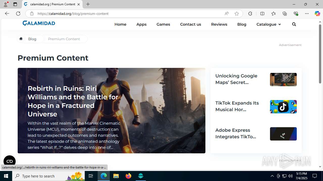
Task: Open the Windows Start menu
Action: coord(6,176)
